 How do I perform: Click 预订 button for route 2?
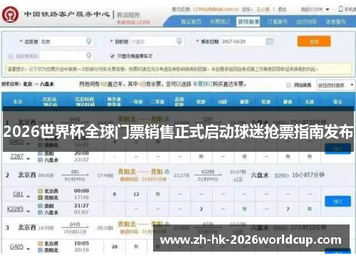point(337,202)
